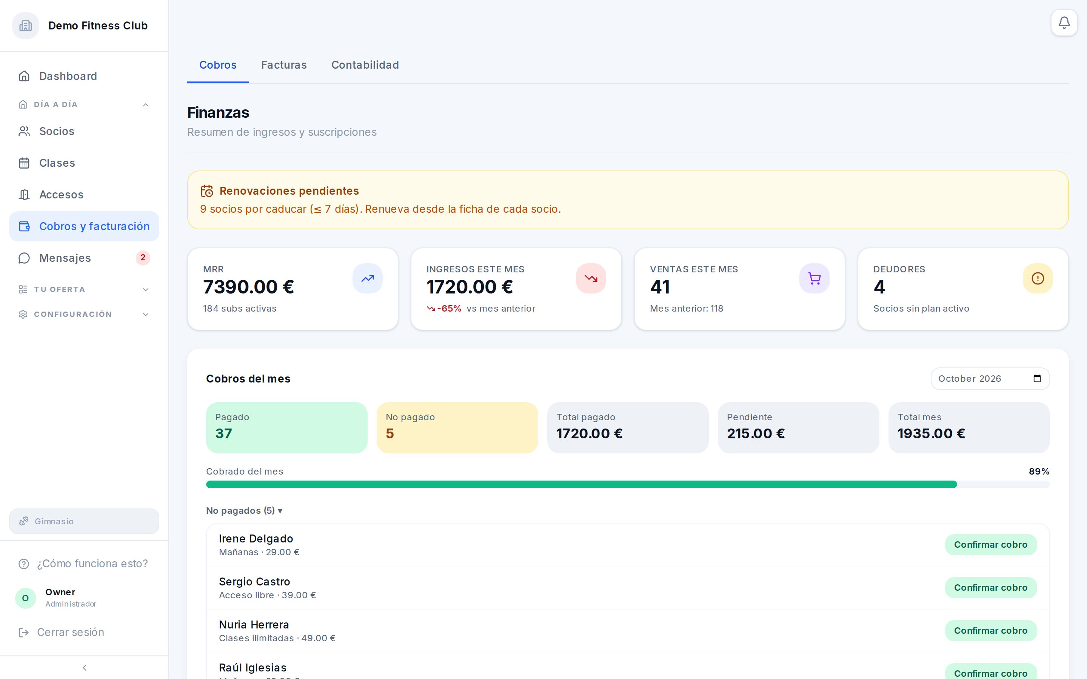Click the Renovaciones pendientes calendar icon
Screen dimensions: 1087x679
point(206,191)
